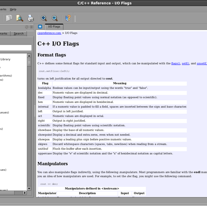Image resolution: width=207 pixels, height=207 pixels.
Task: Click the 'Description' column header
Action: tap(87, 193)
